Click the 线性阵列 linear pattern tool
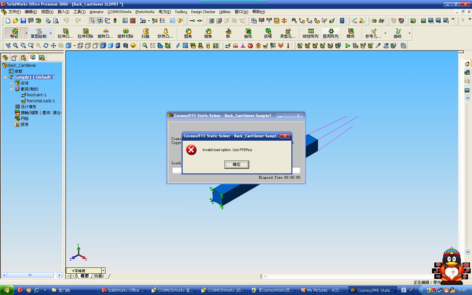The width and height of the screenshot is (472, 295). point(310,33)
